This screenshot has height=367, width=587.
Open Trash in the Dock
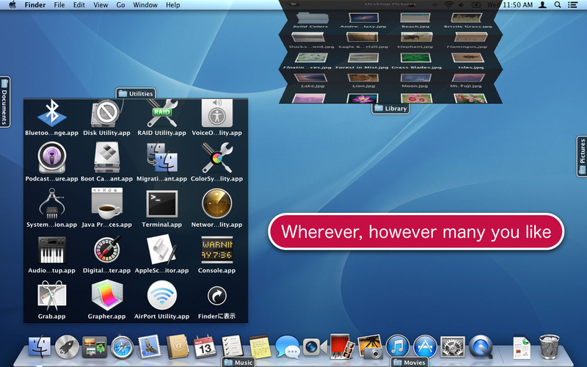pyautogui.click(x=549, y=346)
